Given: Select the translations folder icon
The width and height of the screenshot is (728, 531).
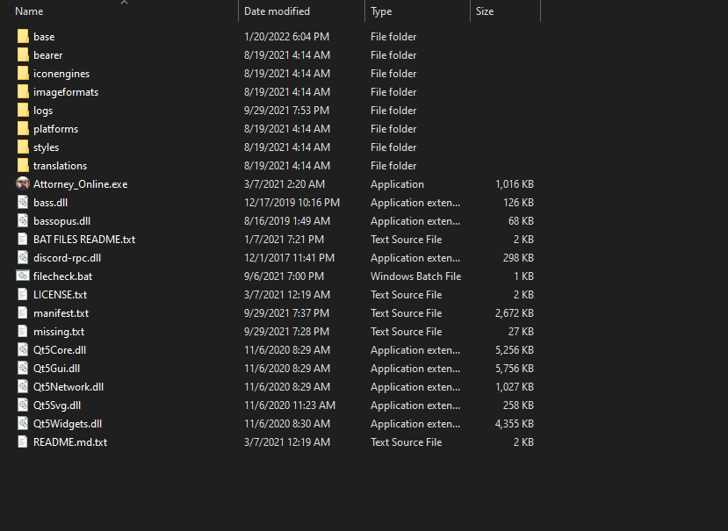Looking at the screenshot, I should [23, 166].
